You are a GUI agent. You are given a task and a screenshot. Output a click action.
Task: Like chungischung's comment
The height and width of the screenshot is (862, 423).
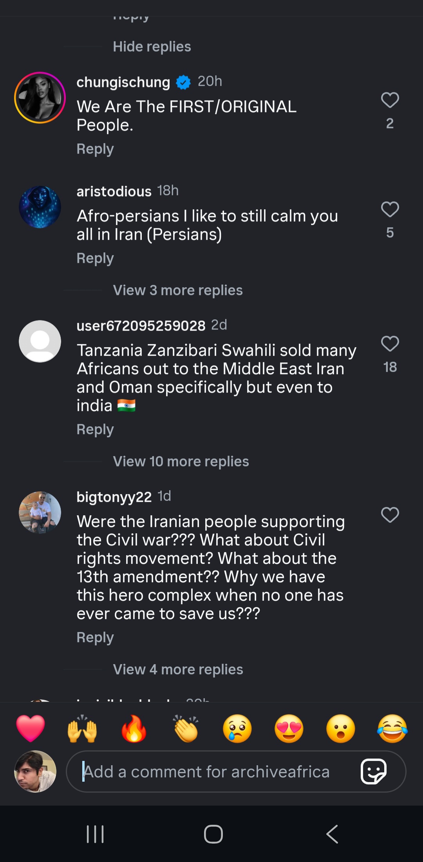(390, 100)
